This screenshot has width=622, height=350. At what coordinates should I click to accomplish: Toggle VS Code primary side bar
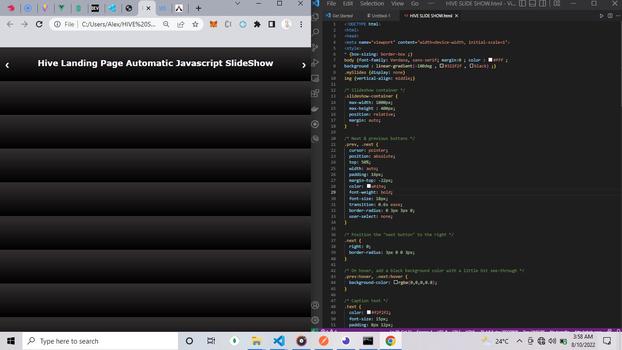[x=522, y=3]
